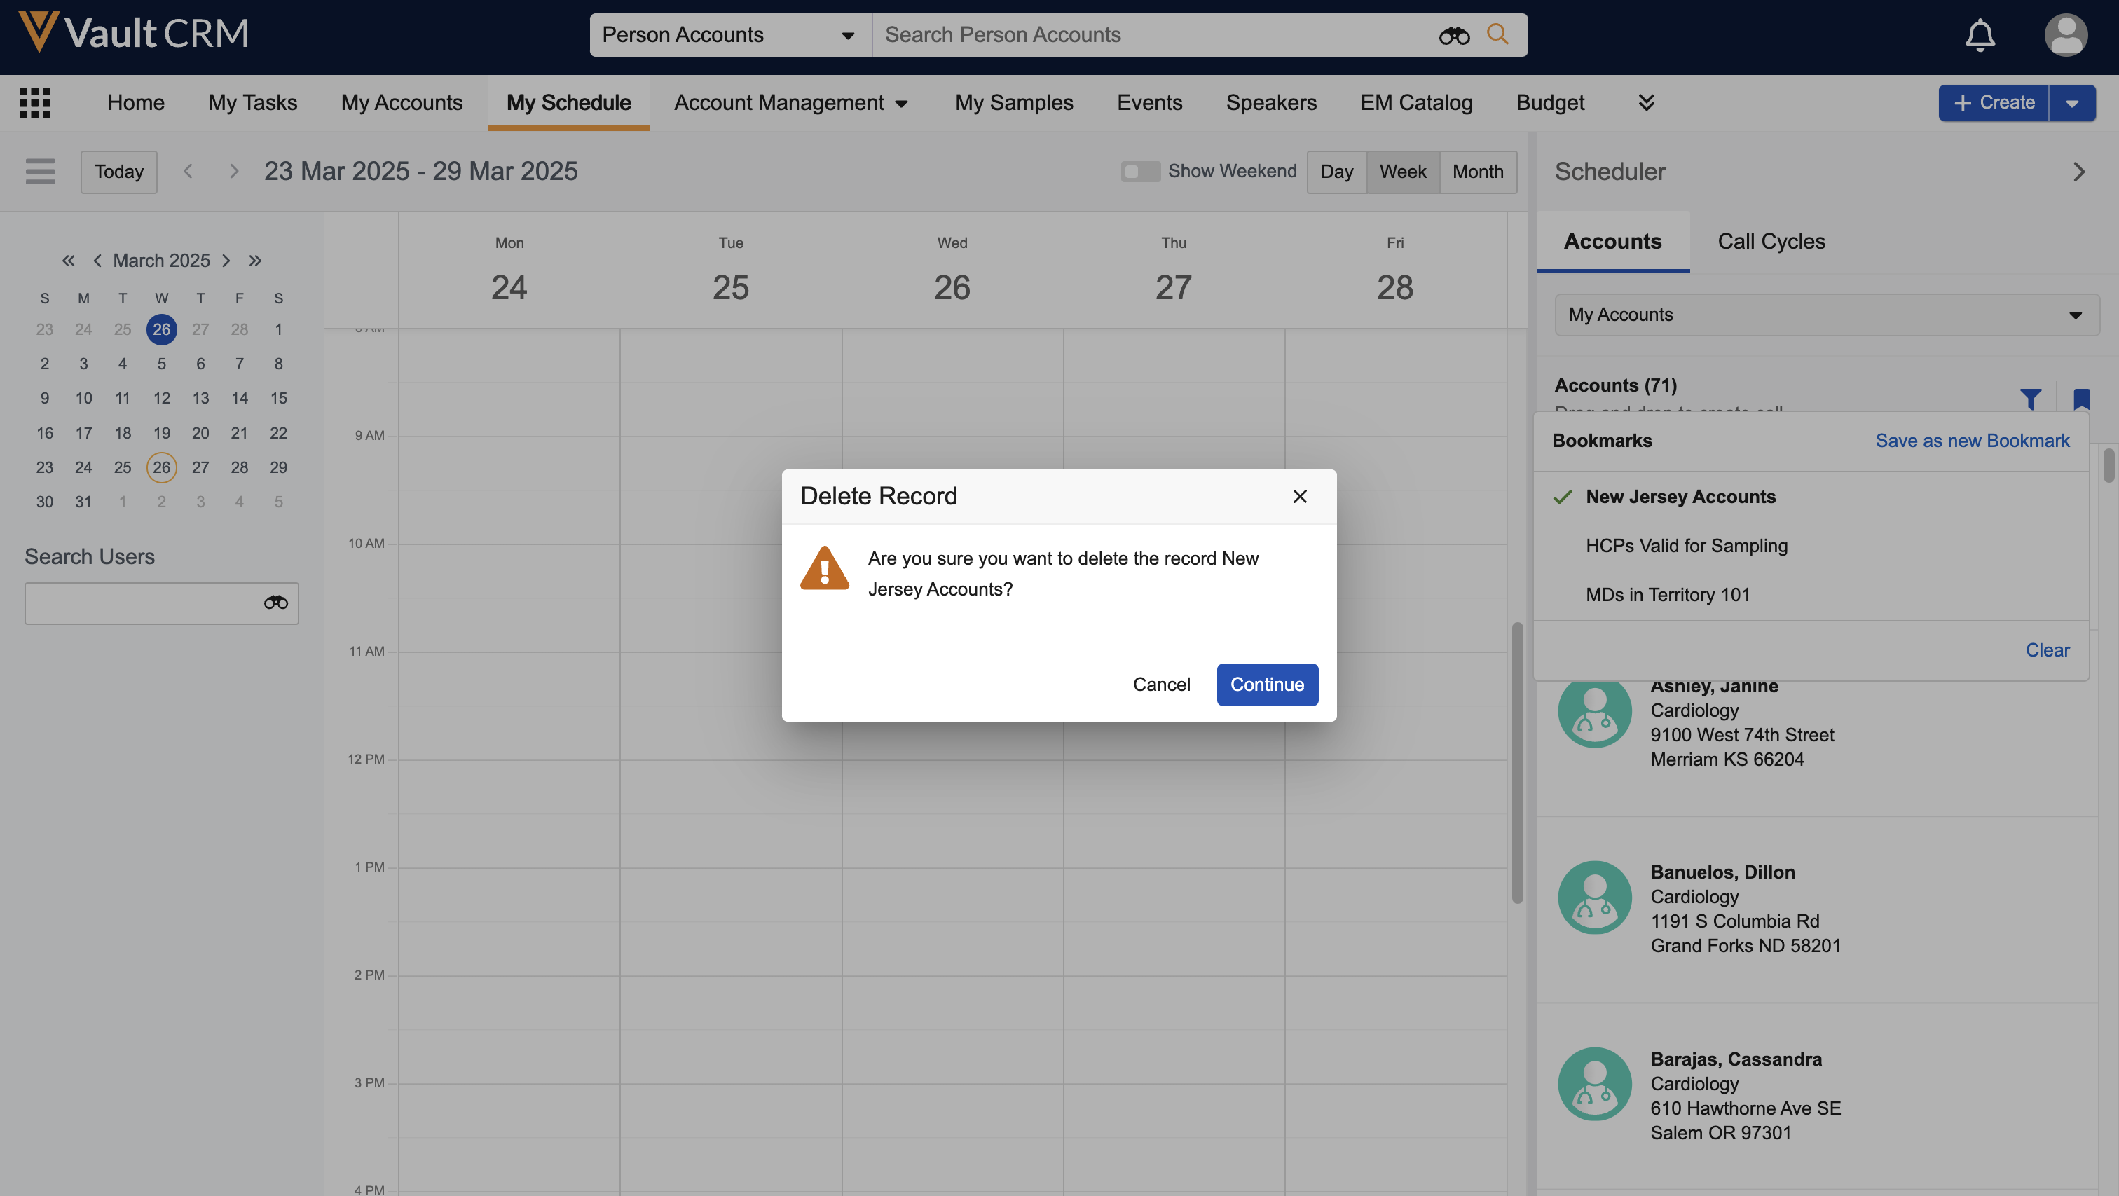This screenshot has width=2119, height=1196.
Task: Click the accounts filter funnel icon
Action: click(2030, 399)
